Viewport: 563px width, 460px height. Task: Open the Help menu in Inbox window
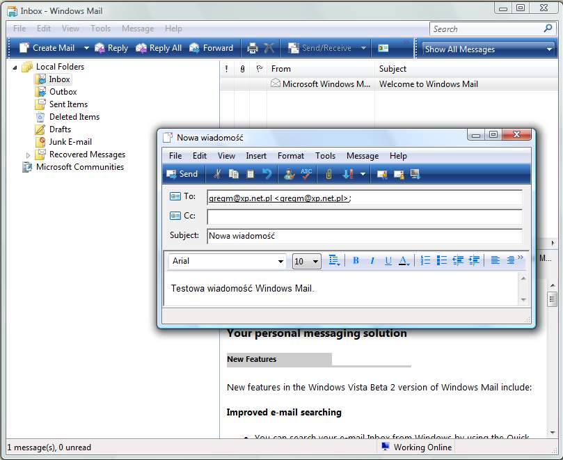173,29
